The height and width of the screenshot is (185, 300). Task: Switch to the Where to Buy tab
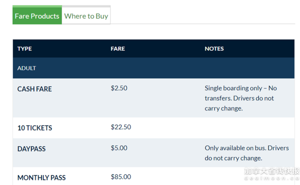[x=86, y=16]
